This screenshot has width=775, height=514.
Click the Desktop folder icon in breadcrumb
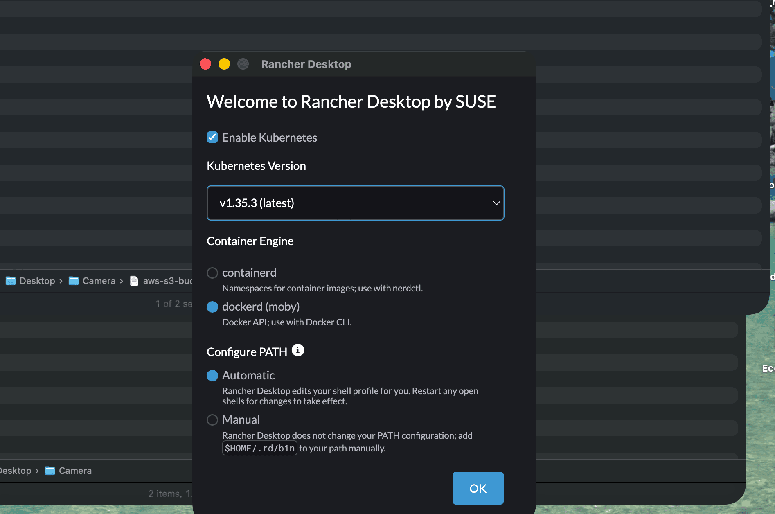[x=10, y=281]
